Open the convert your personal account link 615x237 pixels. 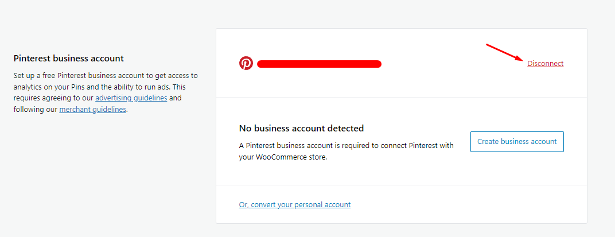coord(294,204)
